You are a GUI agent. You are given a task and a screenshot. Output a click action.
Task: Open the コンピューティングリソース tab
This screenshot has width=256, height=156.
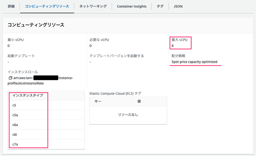[x=47, y=6]
